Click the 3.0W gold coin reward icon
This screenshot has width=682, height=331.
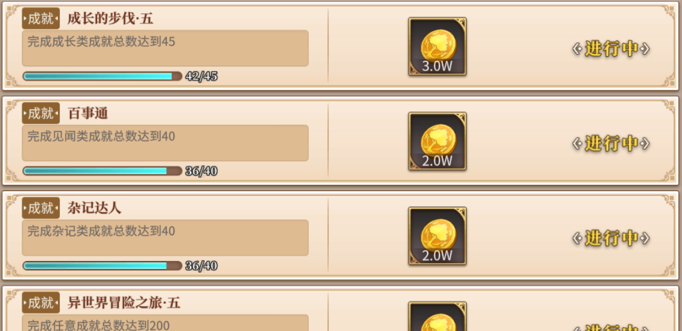click(x=437, y=46)
